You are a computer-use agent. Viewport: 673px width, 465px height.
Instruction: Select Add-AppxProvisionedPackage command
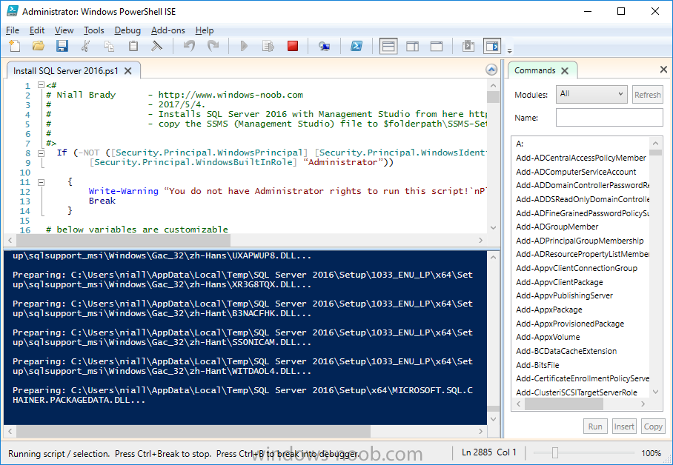click(570, 324)
